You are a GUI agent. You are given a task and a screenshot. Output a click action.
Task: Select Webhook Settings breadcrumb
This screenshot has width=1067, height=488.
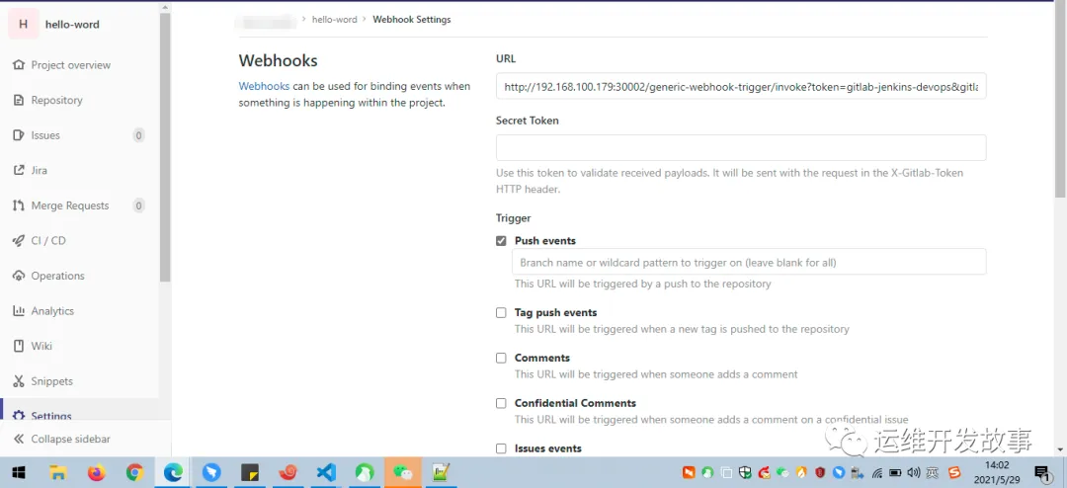tap(412, 20)
